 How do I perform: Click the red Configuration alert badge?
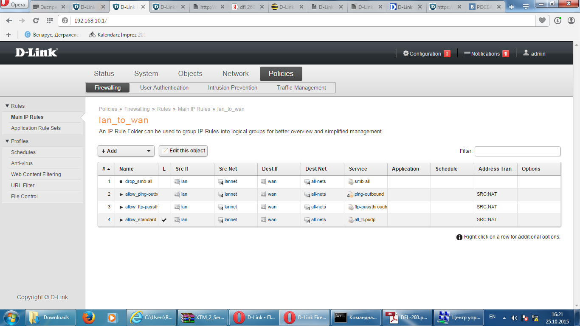point(447,53)
